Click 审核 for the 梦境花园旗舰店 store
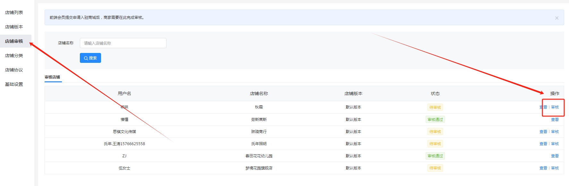 (555, 168)
